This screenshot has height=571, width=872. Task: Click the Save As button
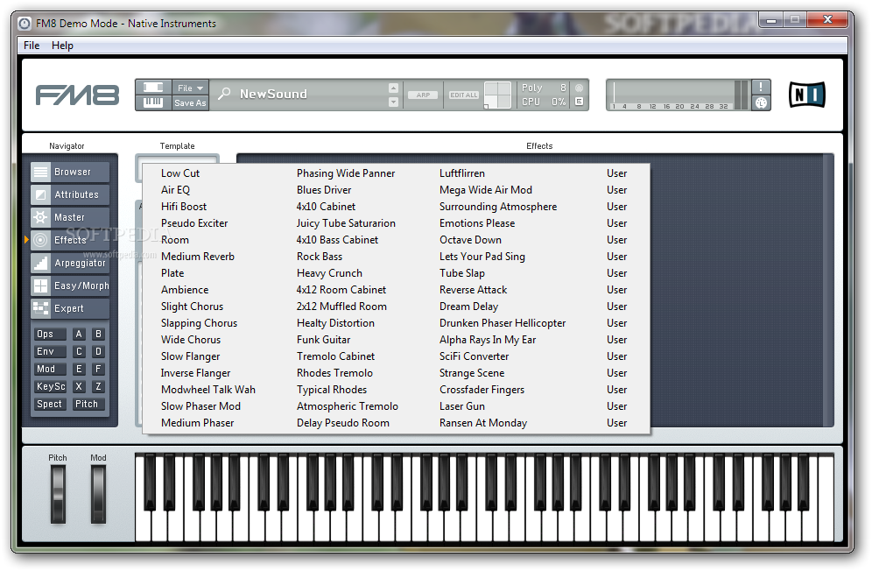190,103
